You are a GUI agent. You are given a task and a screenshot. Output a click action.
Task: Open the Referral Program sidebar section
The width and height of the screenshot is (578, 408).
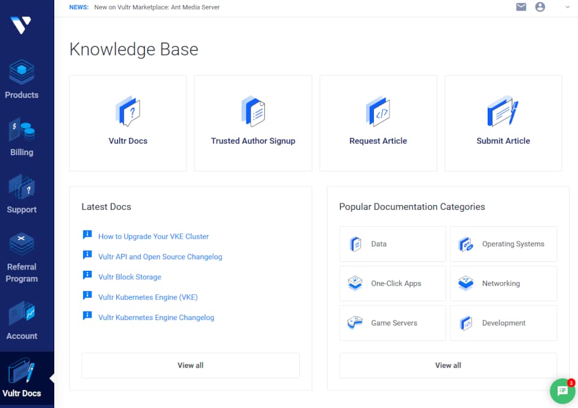22,258
